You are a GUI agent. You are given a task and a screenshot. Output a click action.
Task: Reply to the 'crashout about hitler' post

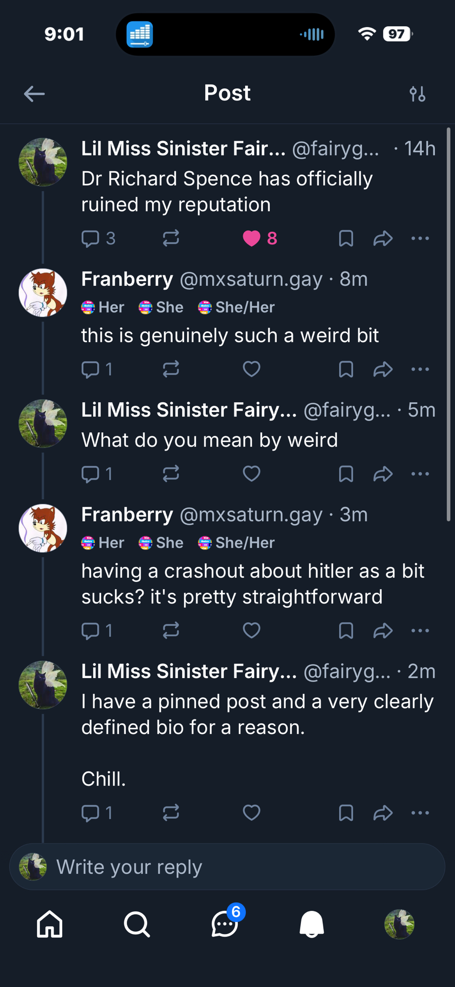[x=91, y=630]
